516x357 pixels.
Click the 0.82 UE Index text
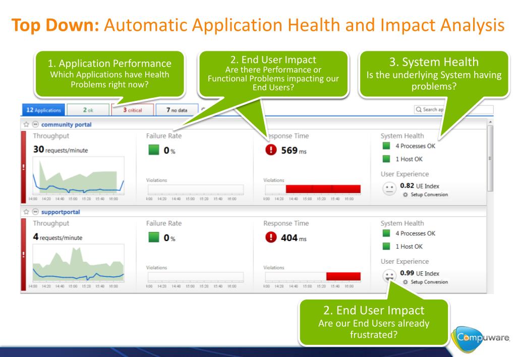420,186
